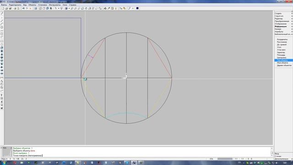Click the command log vertical scrollbar
Image resolution: width=293 pixels, height=165 pixels.
272,152
